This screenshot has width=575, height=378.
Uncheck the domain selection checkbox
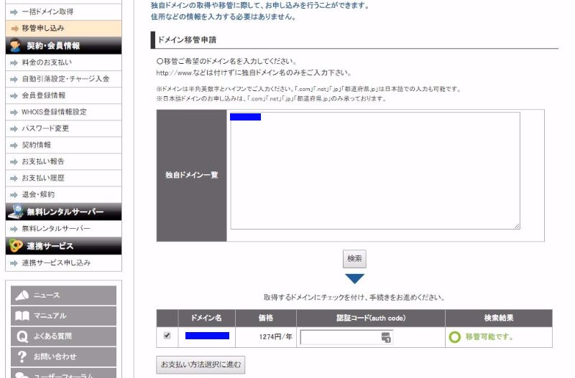pyautogui.click(x=167, y=336)
